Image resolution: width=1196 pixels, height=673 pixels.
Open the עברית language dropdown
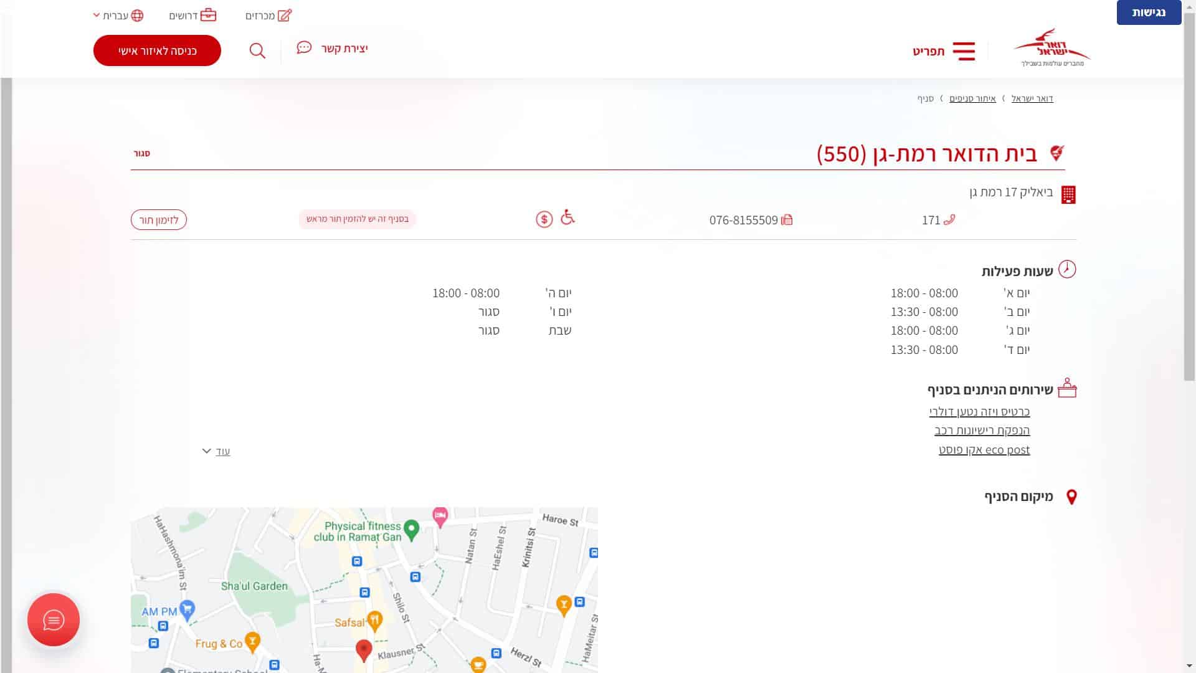[x=118, y=16]
